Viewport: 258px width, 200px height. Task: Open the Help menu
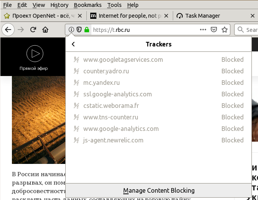[x=133, y=5]
